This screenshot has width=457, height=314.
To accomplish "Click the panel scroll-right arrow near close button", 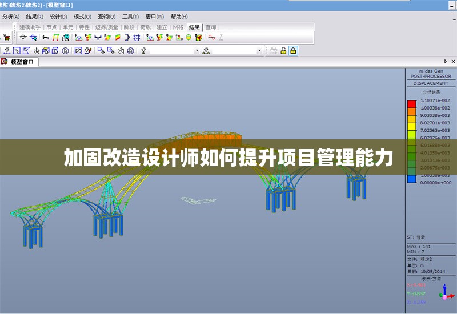I will point(446,62).
